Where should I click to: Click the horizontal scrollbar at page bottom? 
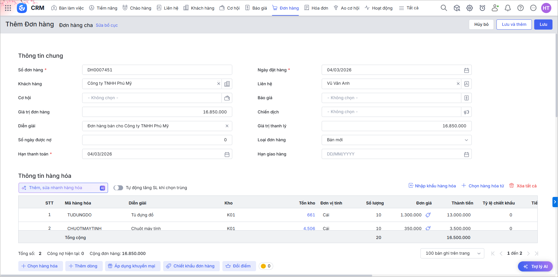point(186,275)
